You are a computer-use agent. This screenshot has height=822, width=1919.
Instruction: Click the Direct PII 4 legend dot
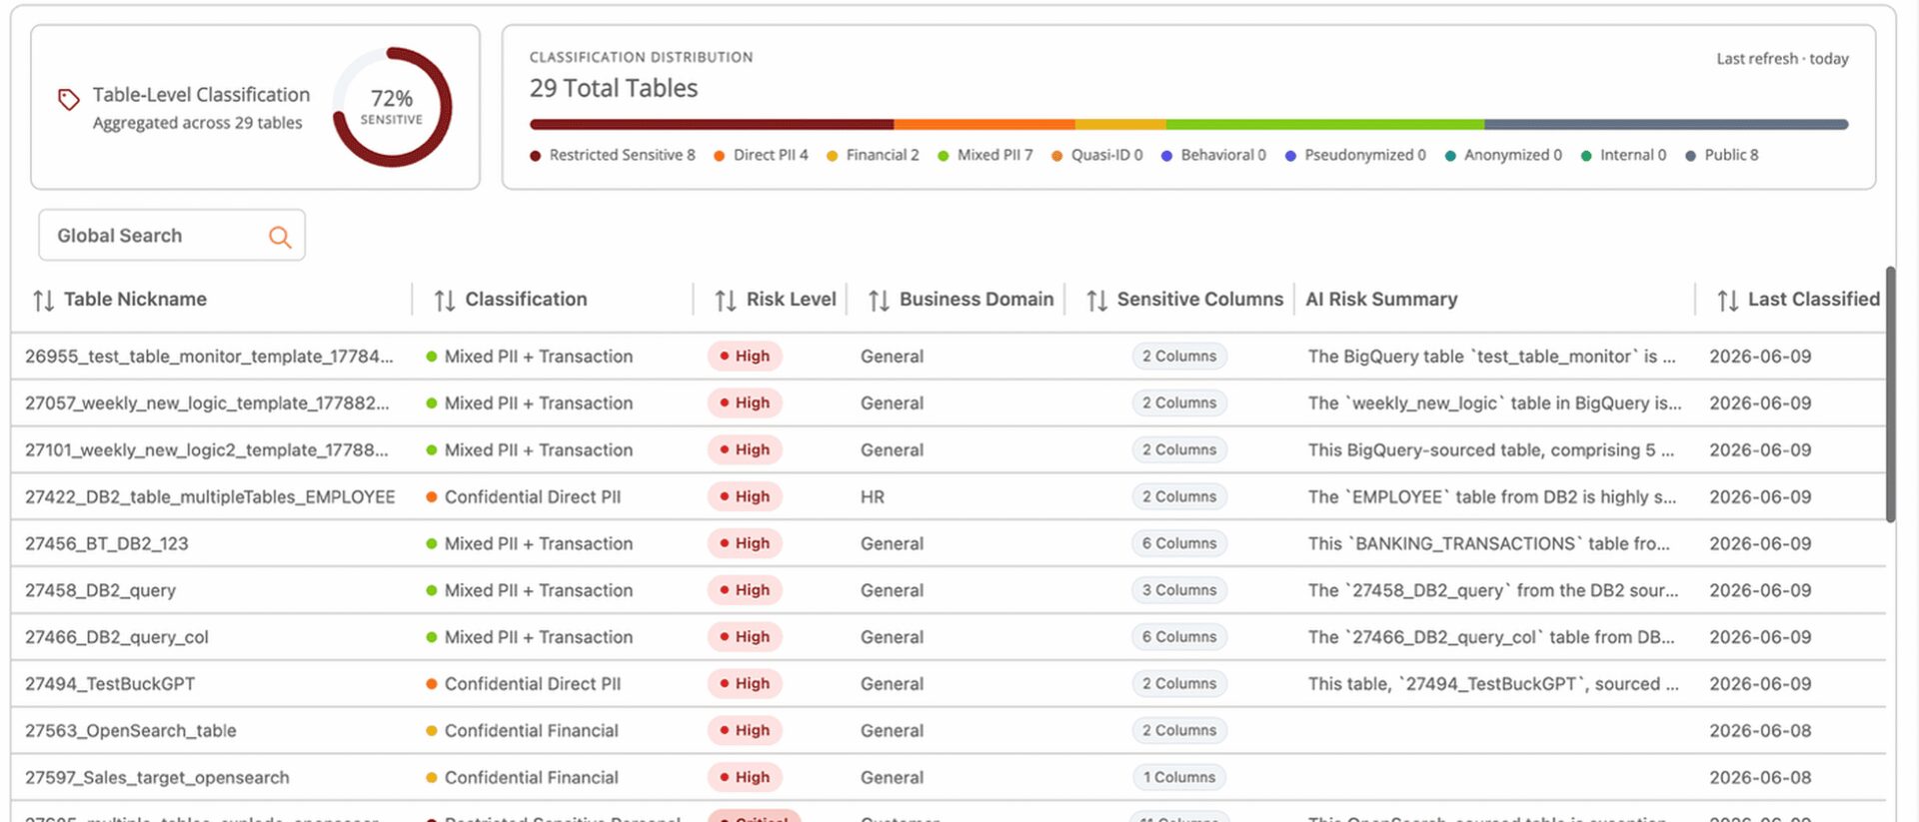(719, 156)
